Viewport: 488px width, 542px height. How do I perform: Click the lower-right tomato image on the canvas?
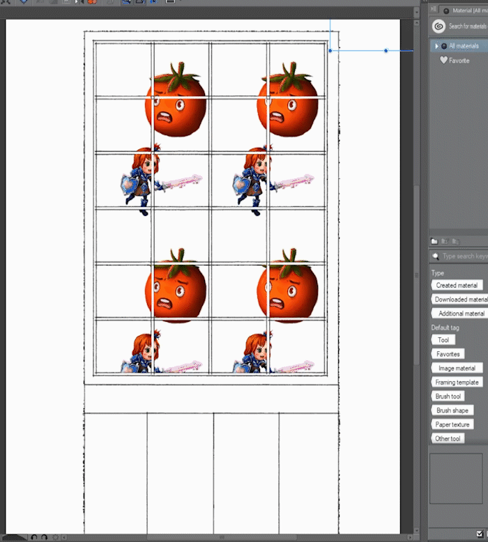click(288, 286)
